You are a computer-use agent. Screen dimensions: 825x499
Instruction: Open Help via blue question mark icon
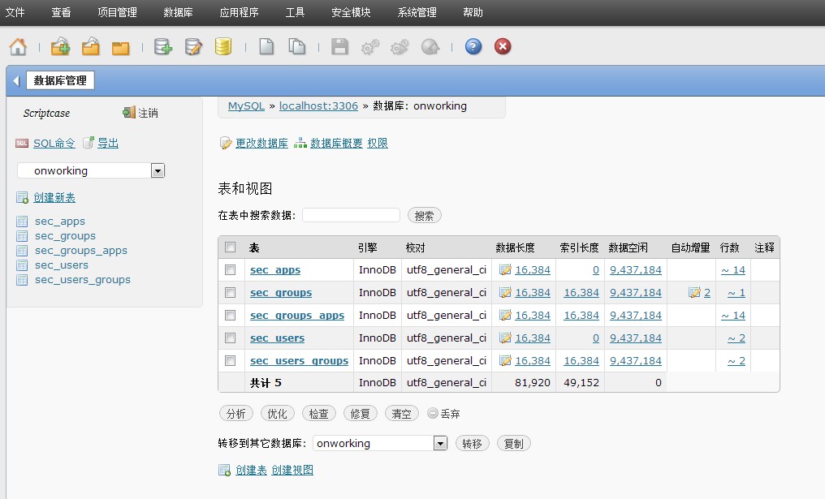click(473, 46)
